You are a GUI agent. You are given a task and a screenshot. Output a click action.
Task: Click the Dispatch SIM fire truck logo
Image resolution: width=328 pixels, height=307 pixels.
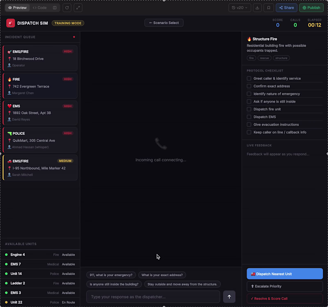click(10, 23)
